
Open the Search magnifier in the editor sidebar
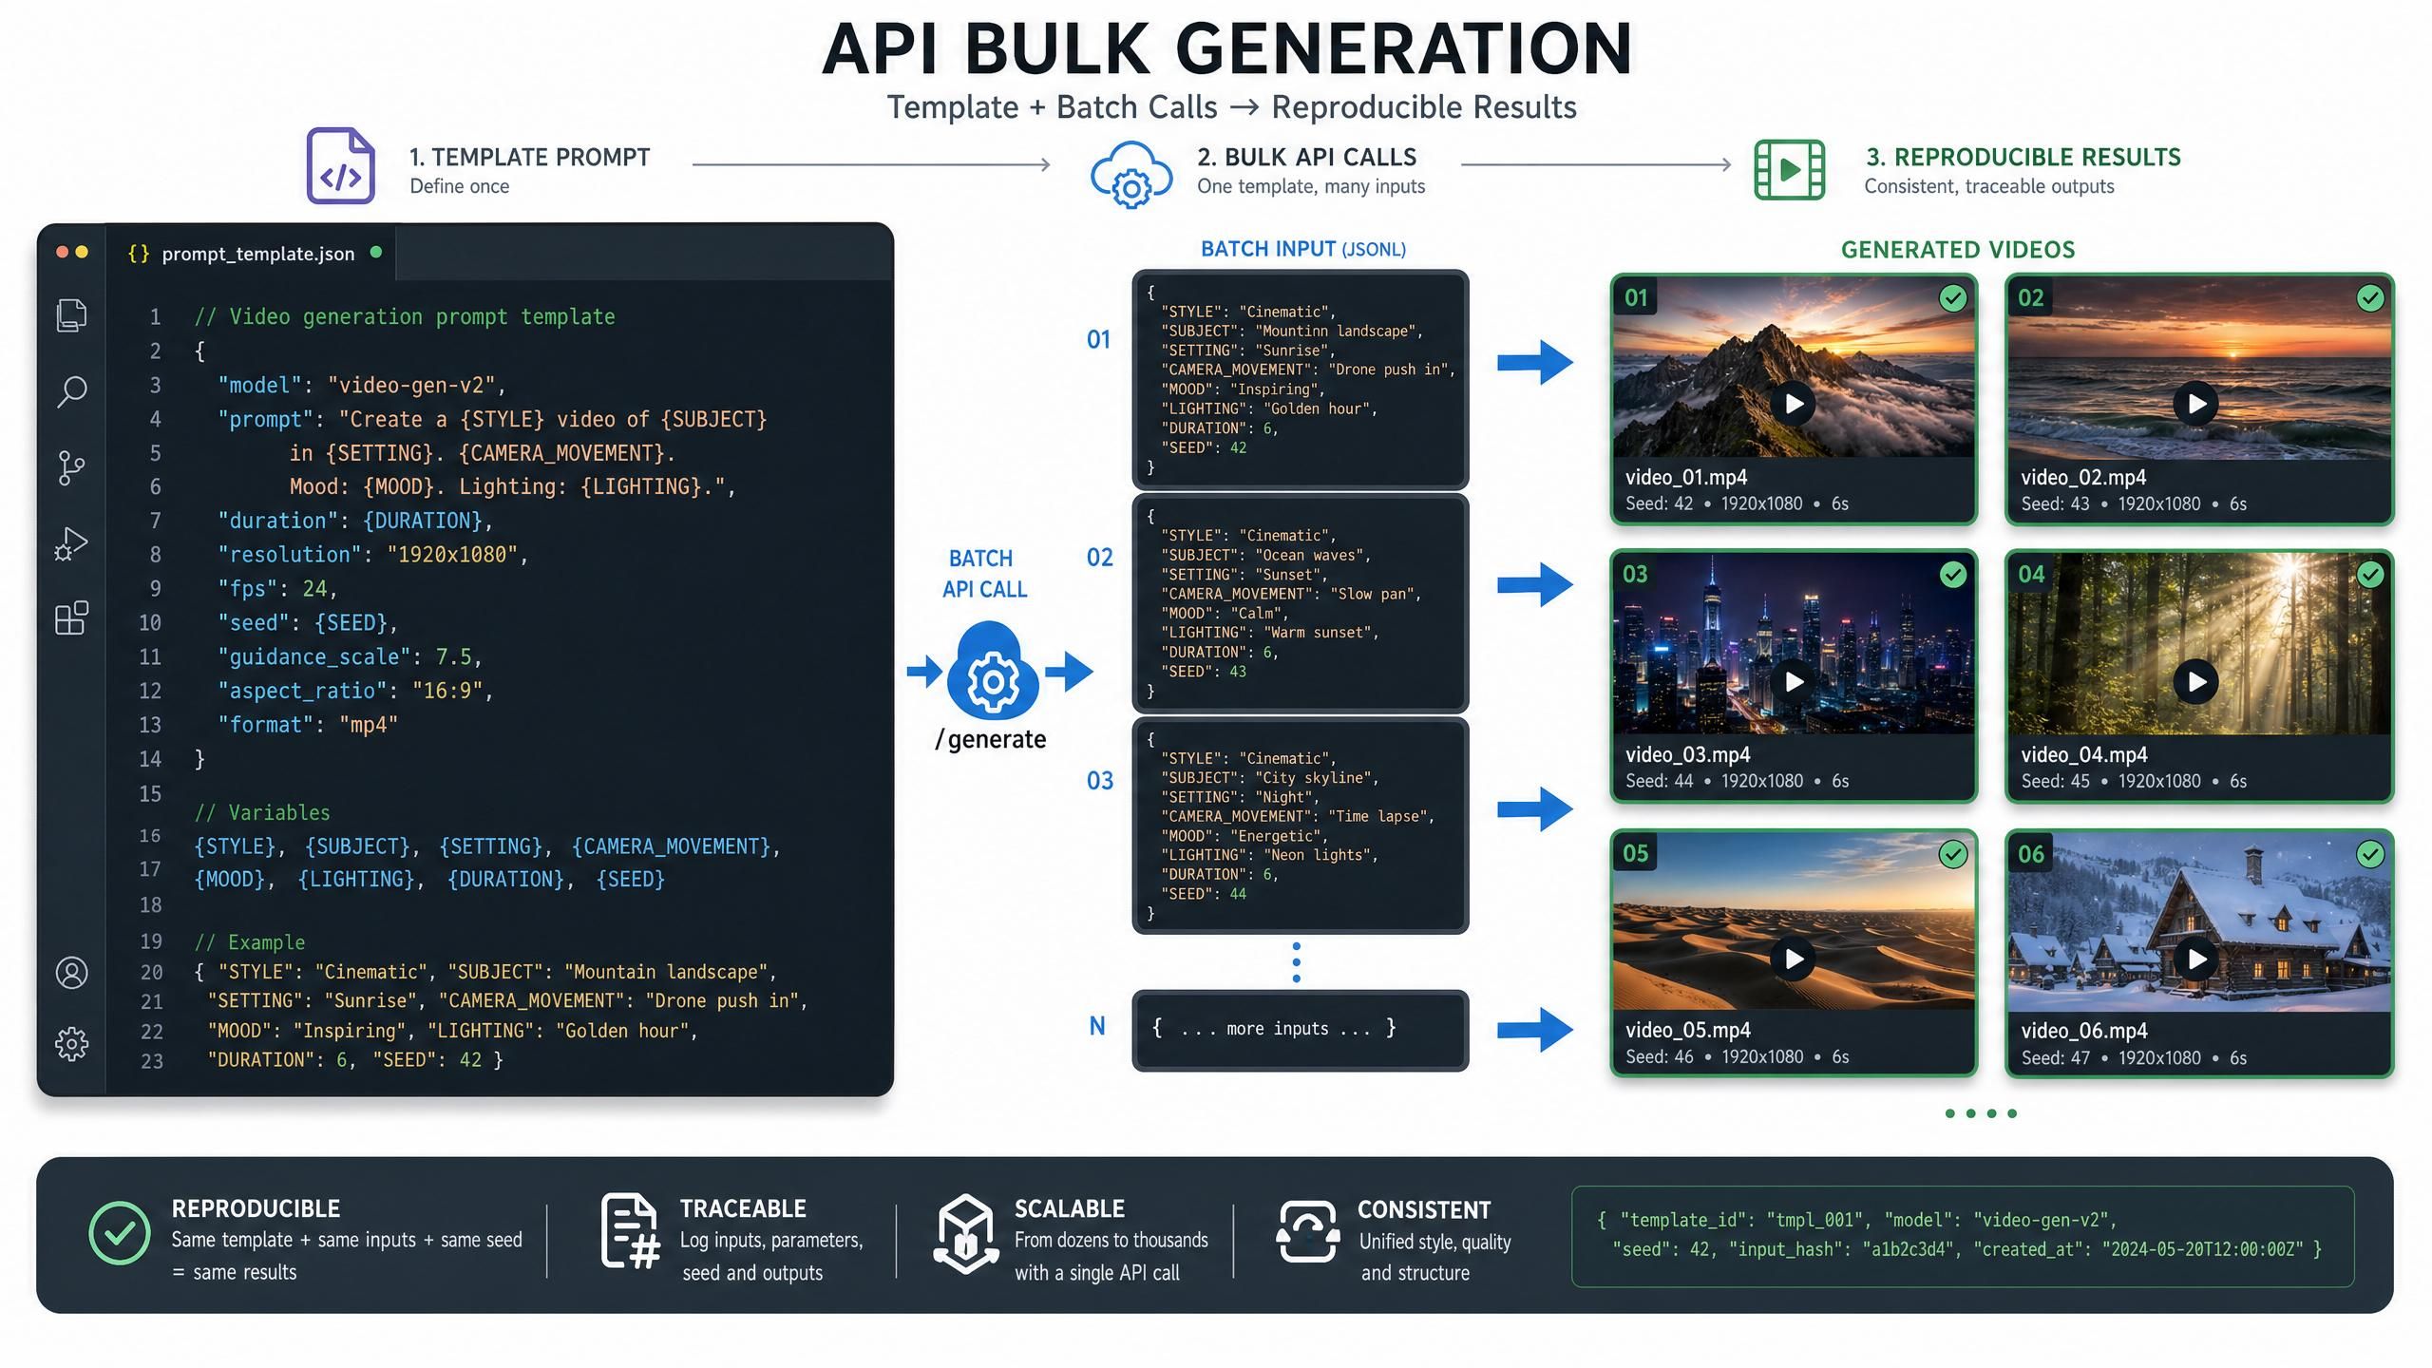pyautogui.click(x=71, y=391)
